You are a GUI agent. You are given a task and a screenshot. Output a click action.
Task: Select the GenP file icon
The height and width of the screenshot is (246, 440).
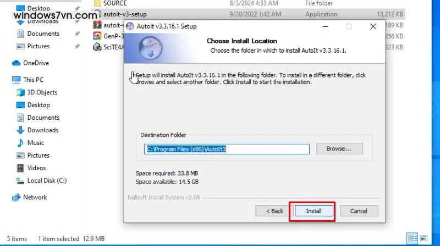click(x=97, y=36)
